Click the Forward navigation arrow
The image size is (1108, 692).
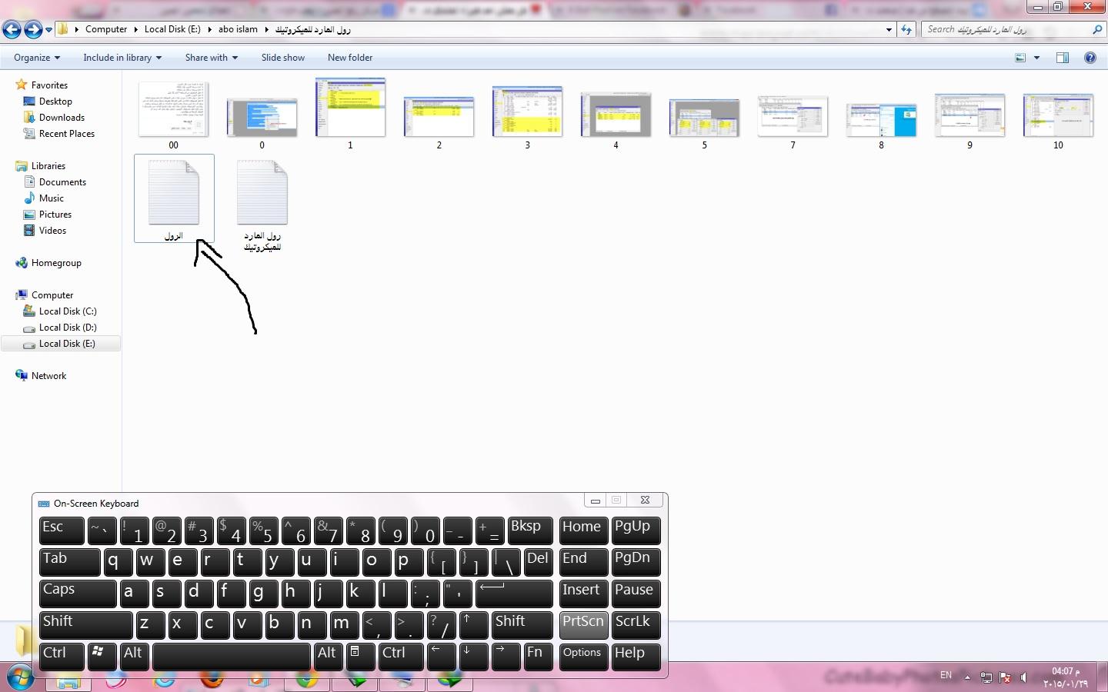coord(33,30)
